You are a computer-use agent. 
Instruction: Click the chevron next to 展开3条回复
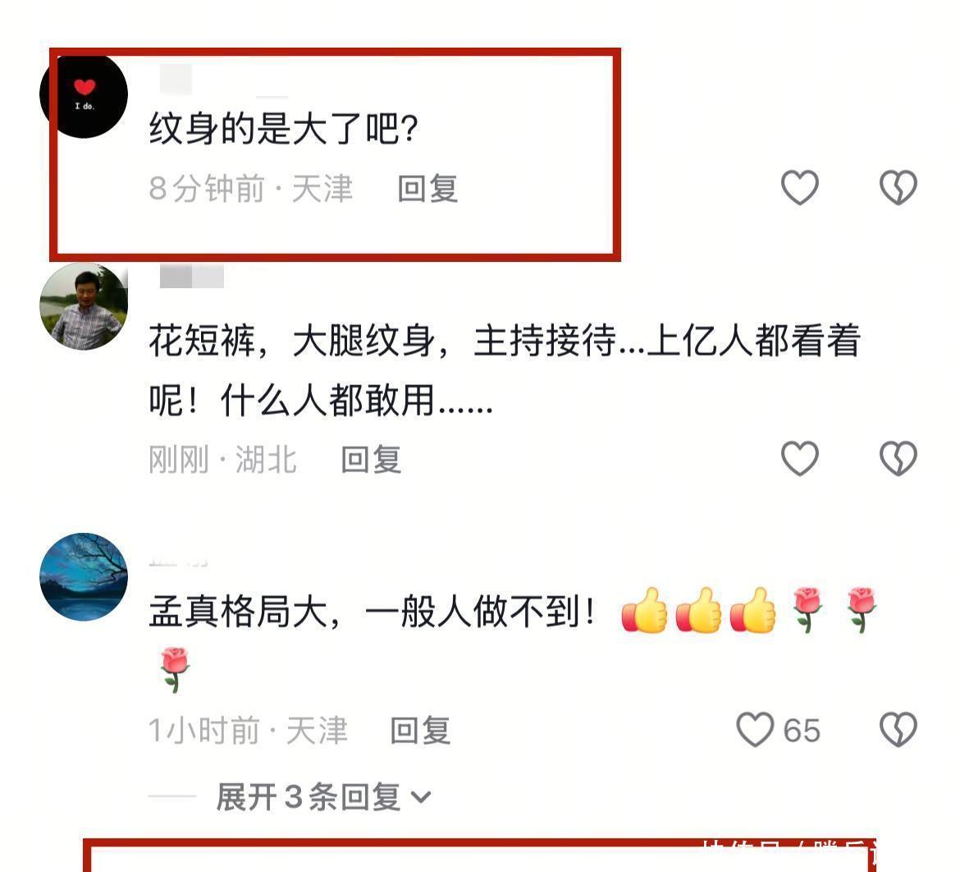(x=421, y=798)
